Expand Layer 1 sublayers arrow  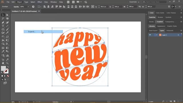tap(157, 35)
